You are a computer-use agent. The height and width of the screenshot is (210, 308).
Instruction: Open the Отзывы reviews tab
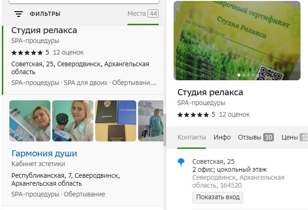255,137
